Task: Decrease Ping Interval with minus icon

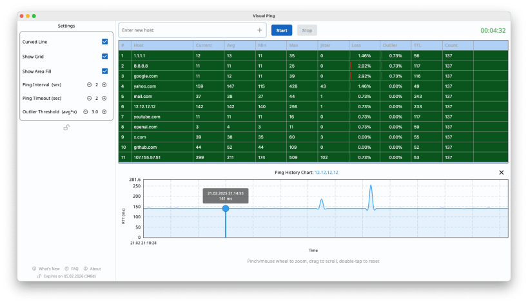Action: point(89,85)
